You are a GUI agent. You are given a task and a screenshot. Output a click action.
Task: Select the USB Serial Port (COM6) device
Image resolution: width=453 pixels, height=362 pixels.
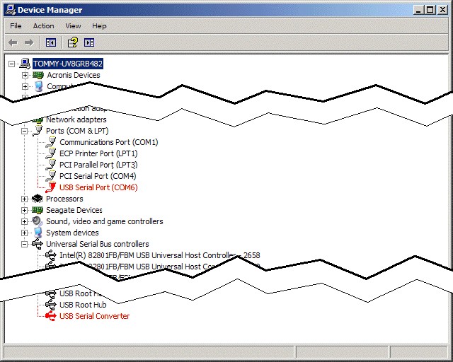point(98,187)
